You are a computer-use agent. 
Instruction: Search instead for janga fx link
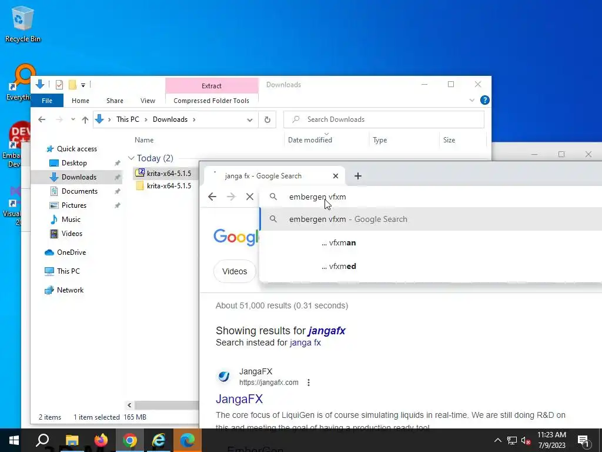click(x=305, y=343)
